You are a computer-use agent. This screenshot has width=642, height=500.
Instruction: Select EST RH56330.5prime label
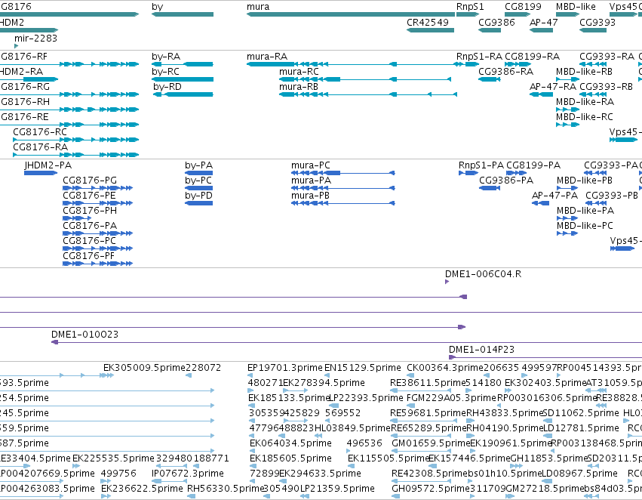point(225,489)
